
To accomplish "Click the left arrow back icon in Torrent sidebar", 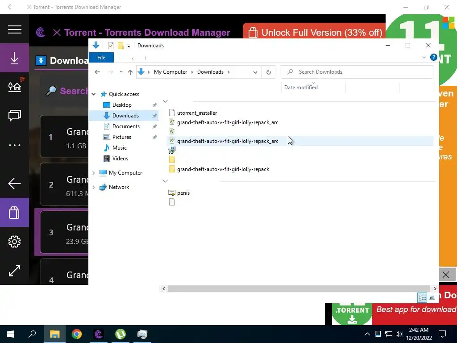I will coord(14,184).
